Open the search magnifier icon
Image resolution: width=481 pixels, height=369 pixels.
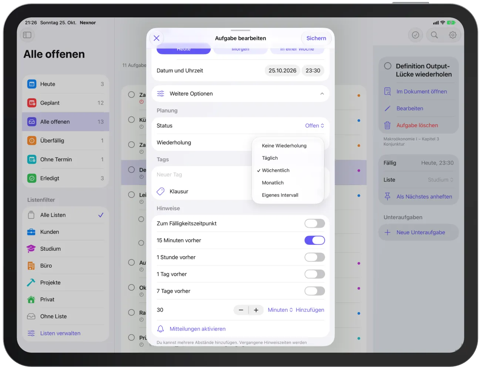pos(434,35)
